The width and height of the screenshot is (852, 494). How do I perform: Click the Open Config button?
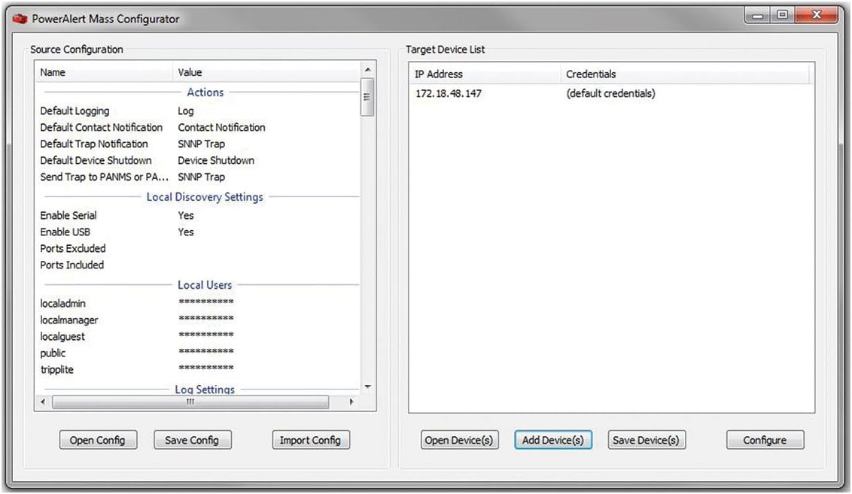coord(98,440)
